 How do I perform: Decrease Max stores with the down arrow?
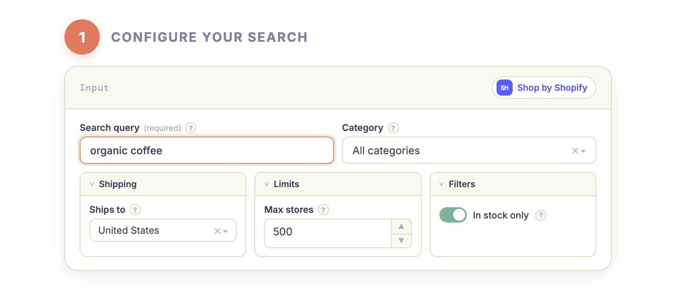click(401, 240)
